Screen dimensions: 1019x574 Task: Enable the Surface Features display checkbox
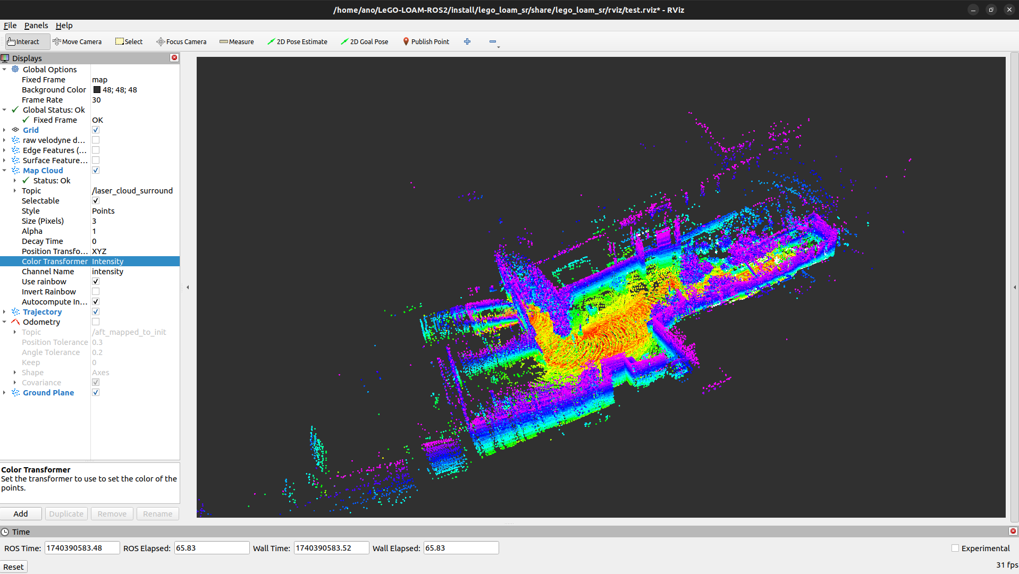[96, 160]
